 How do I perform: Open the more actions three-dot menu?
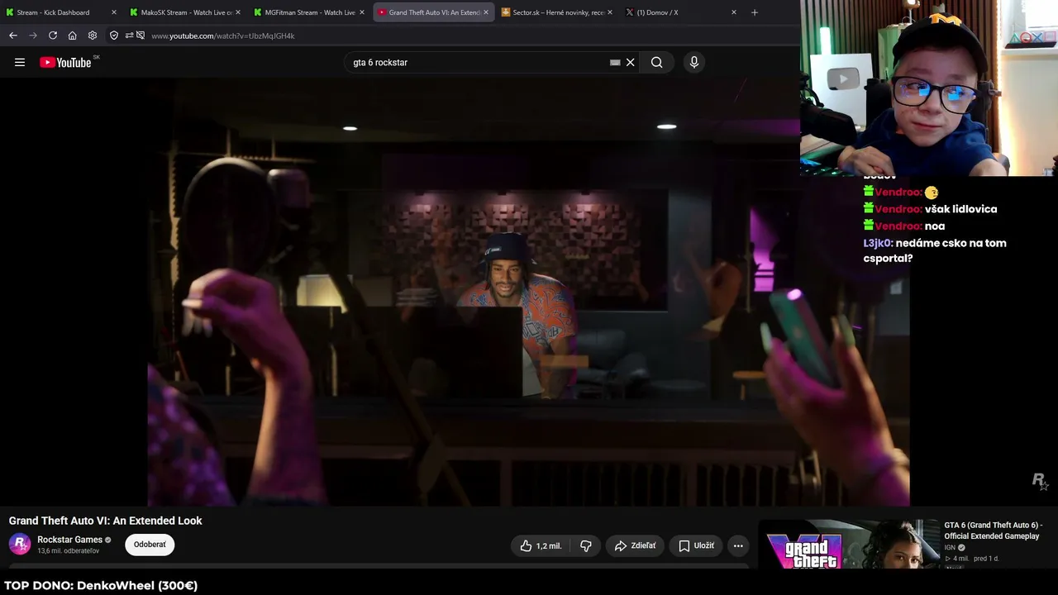[x=738, y=545]
